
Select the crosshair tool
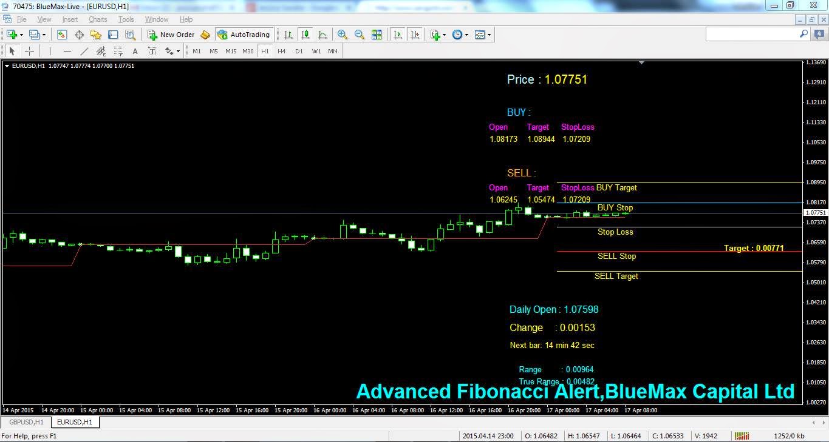(x=29, y=51)
